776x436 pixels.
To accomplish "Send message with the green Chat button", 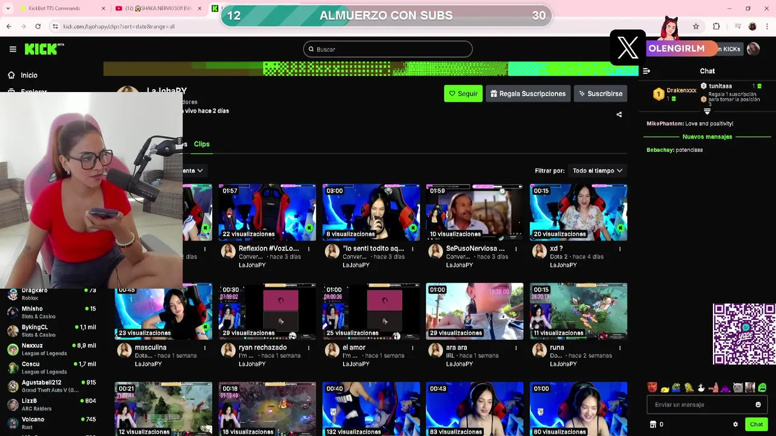I will tap(756, 424).
